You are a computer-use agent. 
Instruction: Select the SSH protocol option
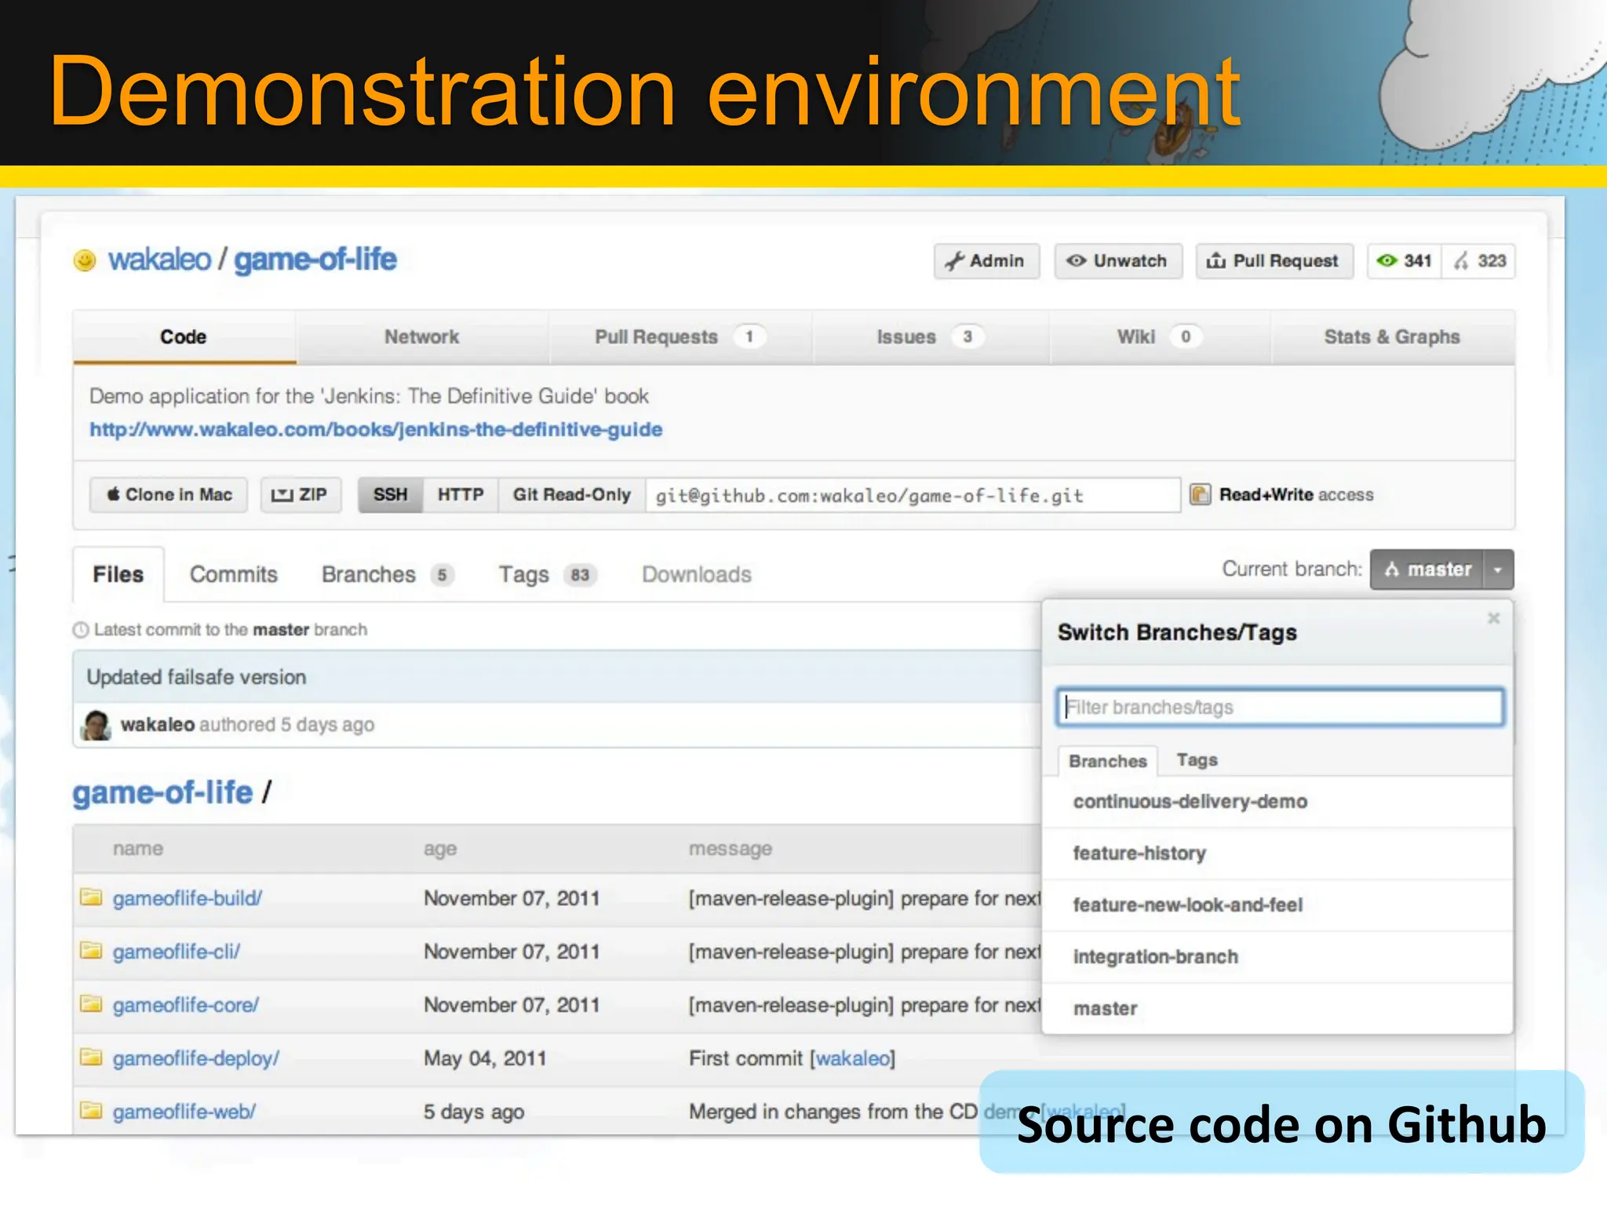[391, 495]
